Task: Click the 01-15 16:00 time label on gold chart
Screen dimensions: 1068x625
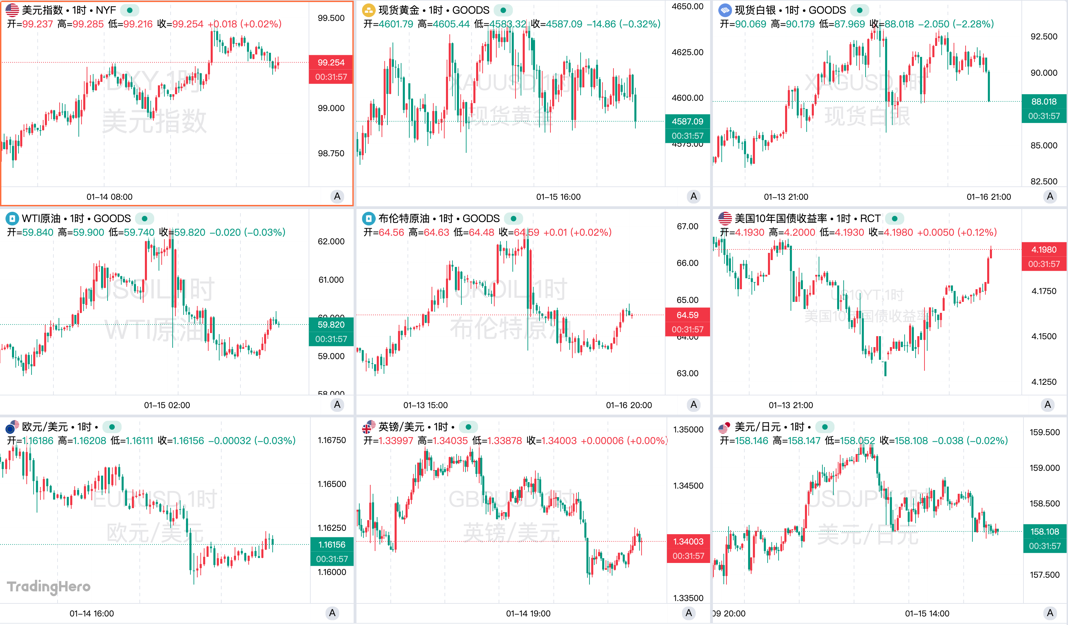Action: [x=558, y=197]
